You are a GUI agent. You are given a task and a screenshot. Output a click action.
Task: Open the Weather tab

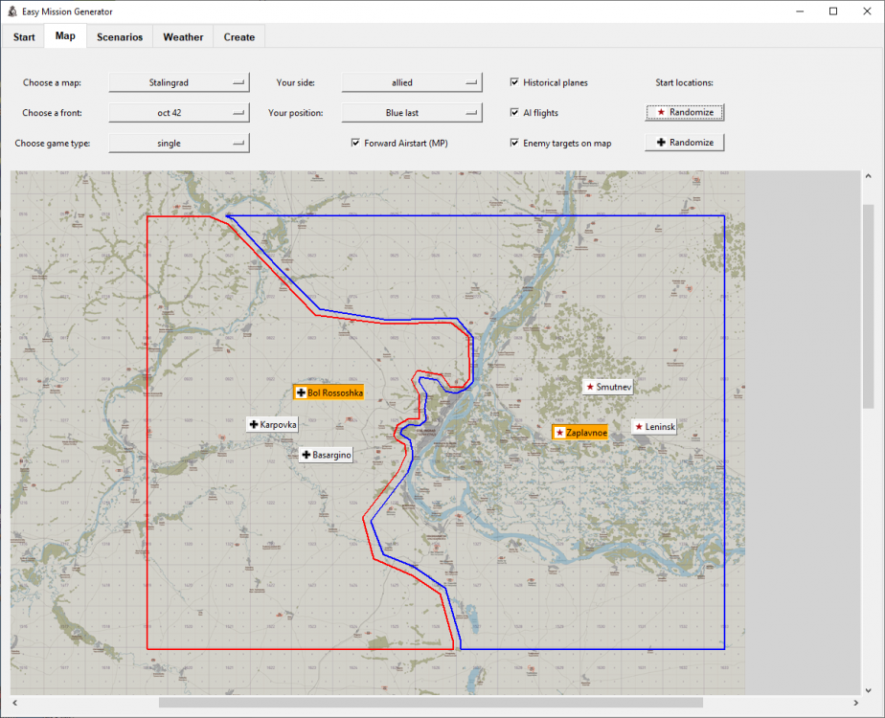[183, 37]
